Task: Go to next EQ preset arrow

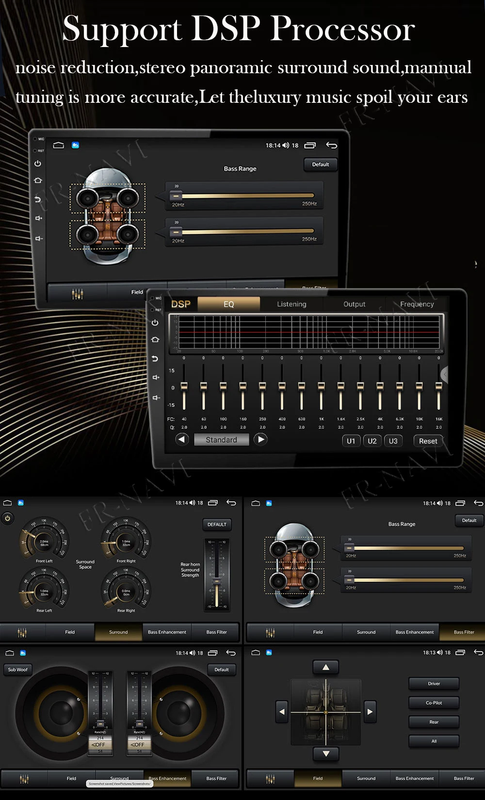Action: 260,439
